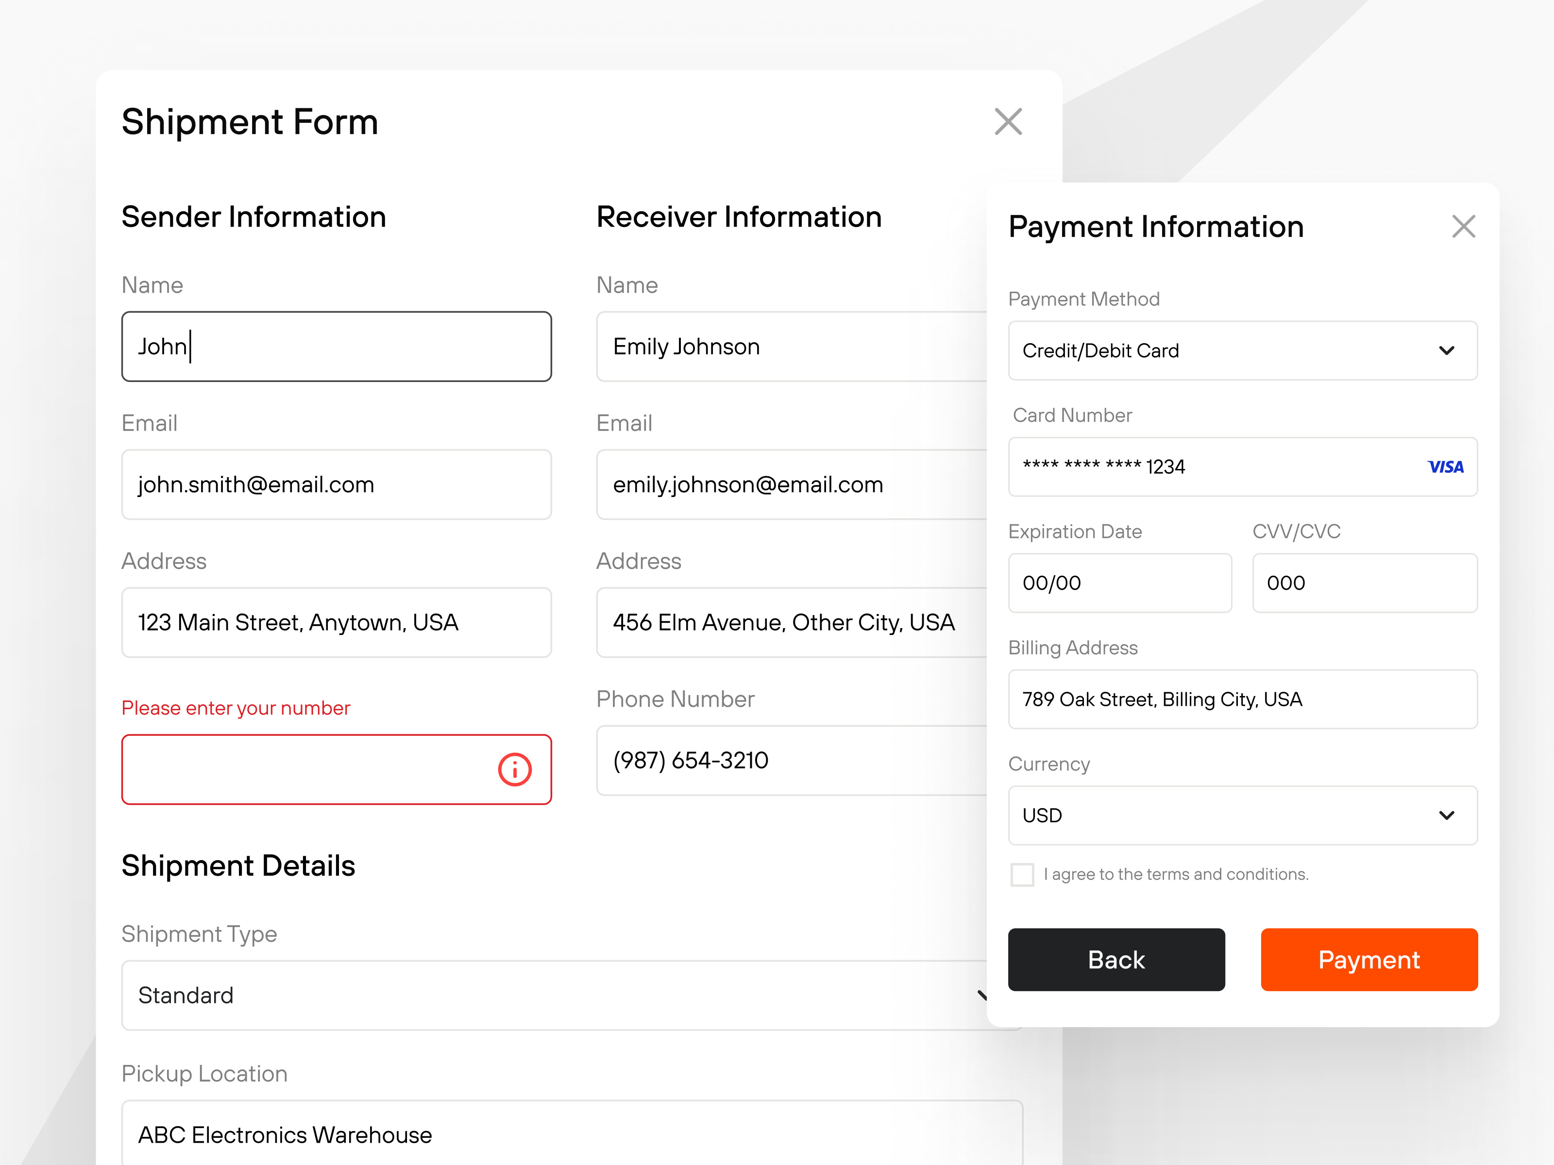Image resolution: width=1554 pixels, height=1165 pixels.
Task: Open the Payment Method selector
Action: (x=1242, y=350)
